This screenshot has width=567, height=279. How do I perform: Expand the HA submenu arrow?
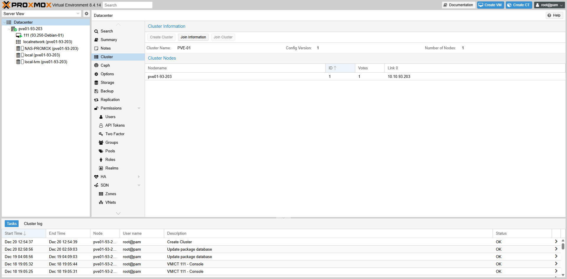click(139, 177)
